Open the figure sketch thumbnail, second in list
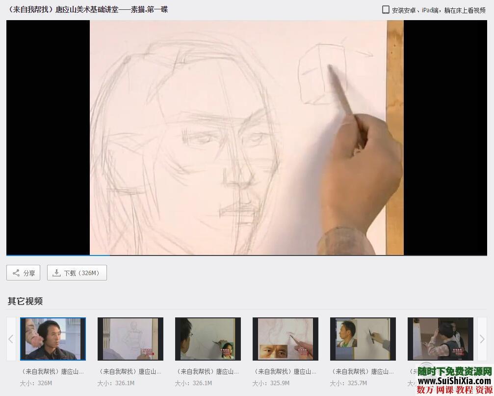Image resolution: width=494 pixels, height=396 pixels. (130, 339)
